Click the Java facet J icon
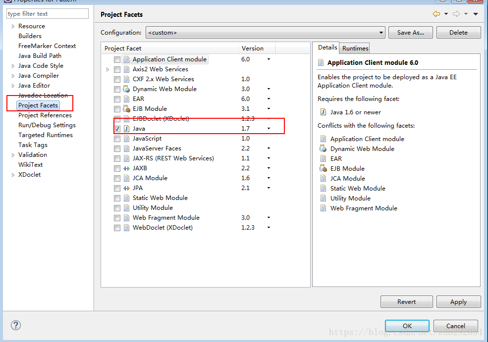This screenshot has width=488, height=342. 126,129
